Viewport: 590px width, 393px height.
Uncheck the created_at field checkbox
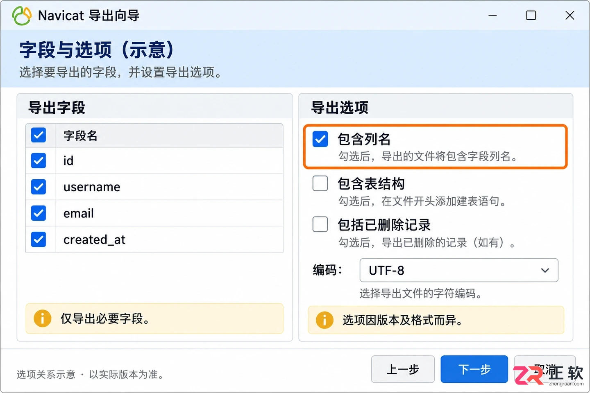coord(39,239)
